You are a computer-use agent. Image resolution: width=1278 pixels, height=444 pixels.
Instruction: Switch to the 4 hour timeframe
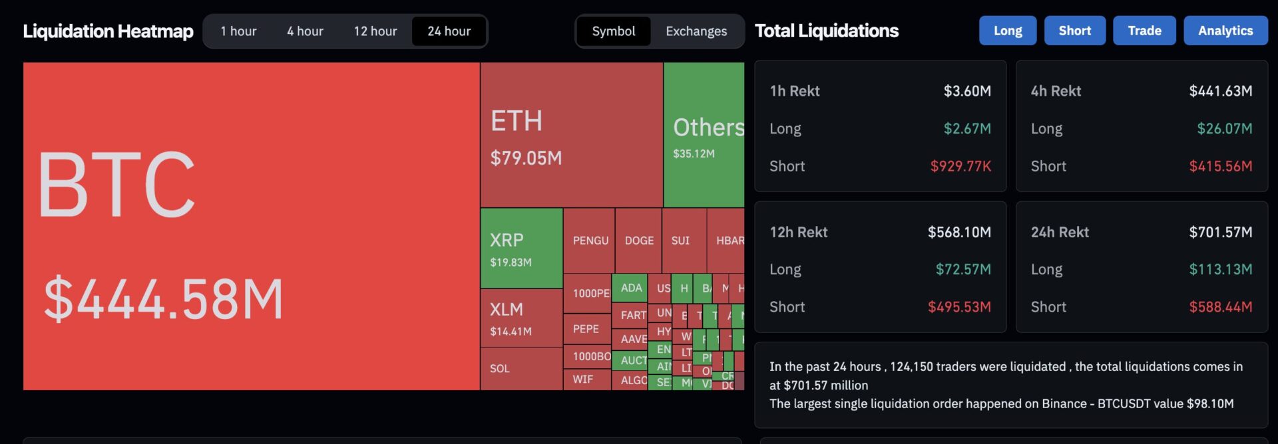click(305, 31)
